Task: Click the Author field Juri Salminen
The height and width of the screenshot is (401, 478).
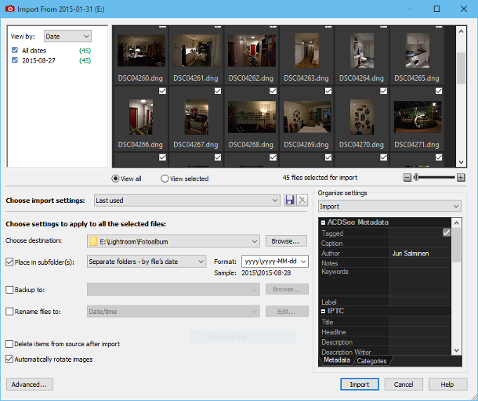Action: (x=420, y=253)
